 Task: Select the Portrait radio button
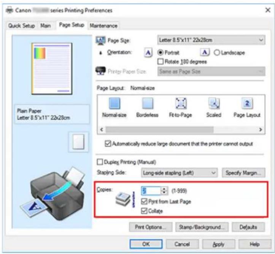tap(160, 52)
